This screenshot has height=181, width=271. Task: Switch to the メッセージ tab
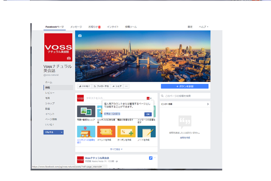(76, 27)
